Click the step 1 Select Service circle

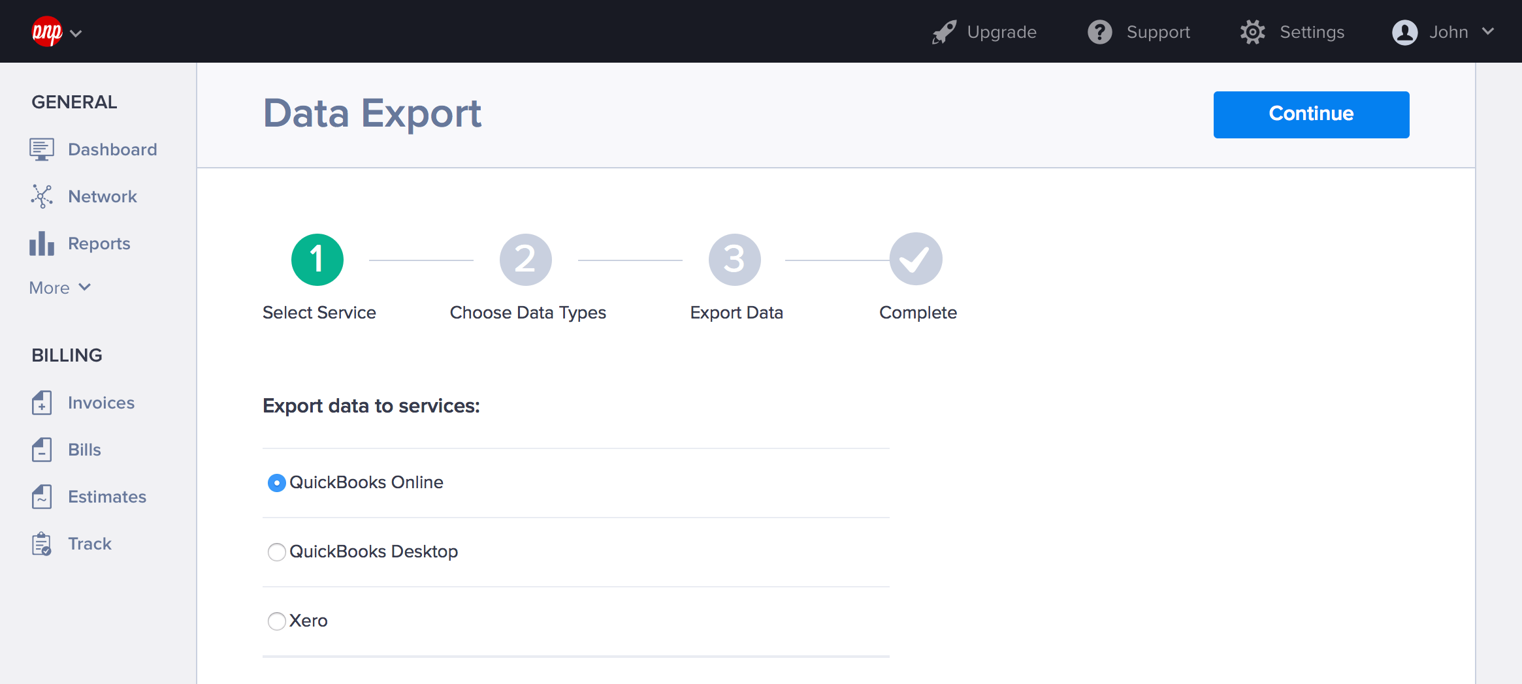pos(317,258)
